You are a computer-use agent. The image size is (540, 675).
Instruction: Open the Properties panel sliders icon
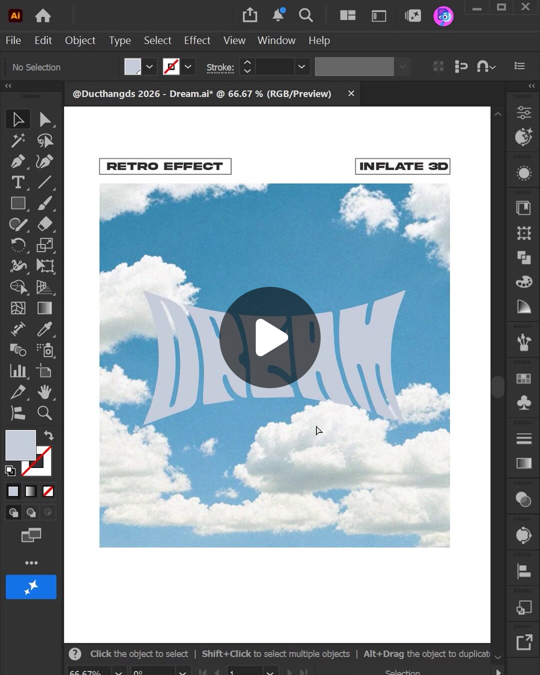(524, 112)
